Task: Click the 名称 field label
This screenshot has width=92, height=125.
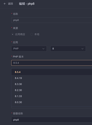Action: click(15, 14)
